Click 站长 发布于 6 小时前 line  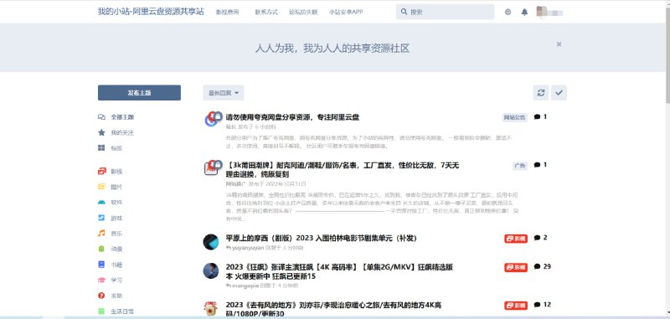point(250,126)
